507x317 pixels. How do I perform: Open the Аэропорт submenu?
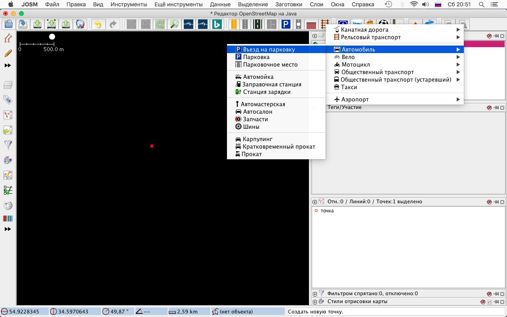395,99
